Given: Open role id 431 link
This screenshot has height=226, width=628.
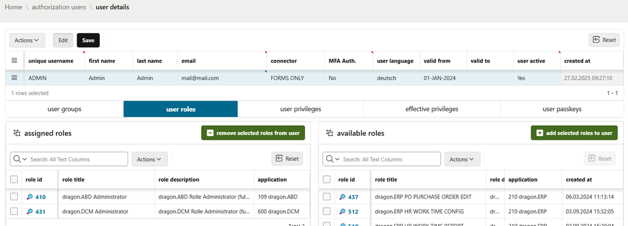Looking at the screenshot, I should point(40,212).
